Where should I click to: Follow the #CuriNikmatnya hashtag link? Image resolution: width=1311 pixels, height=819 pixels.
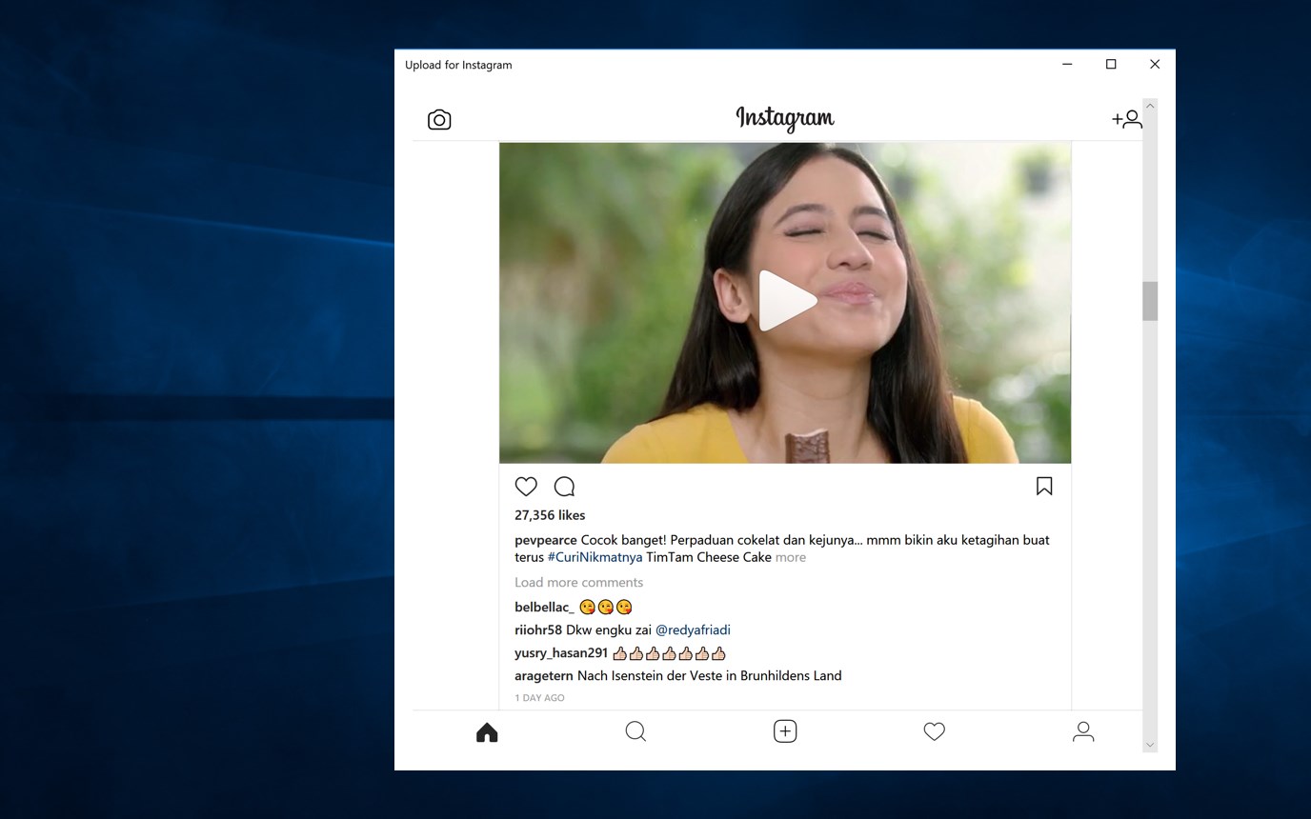(595, 557)
